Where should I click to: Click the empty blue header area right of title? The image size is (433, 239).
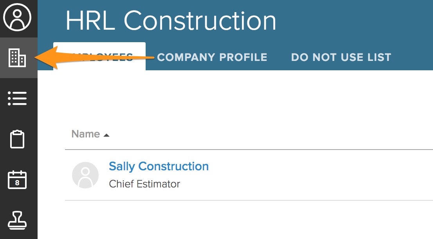point(352,21)
